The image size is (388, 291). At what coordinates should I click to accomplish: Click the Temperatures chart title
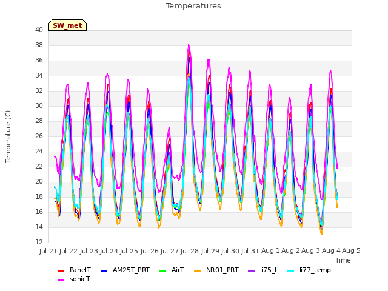tap(193, 6)
